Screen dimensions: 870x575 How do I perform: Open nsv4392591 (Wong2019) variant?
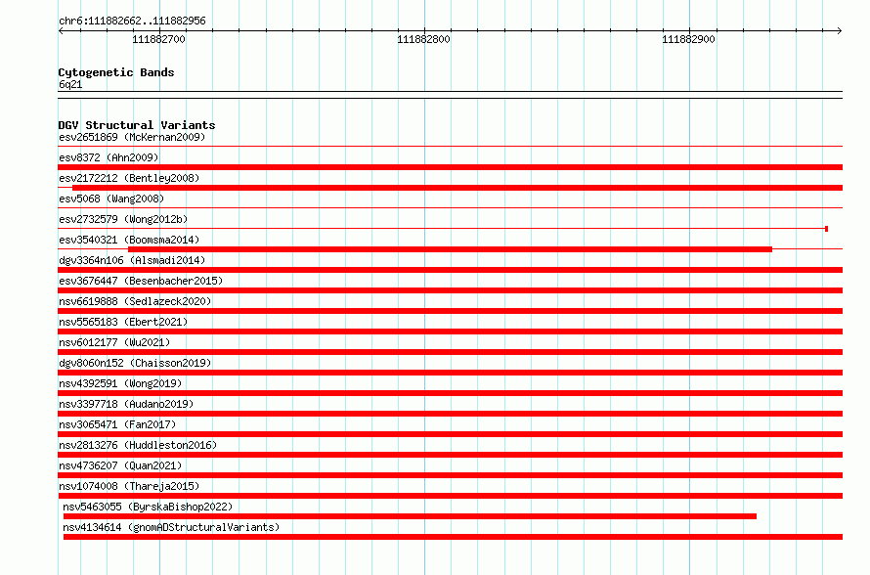click(x=120, y=383)
